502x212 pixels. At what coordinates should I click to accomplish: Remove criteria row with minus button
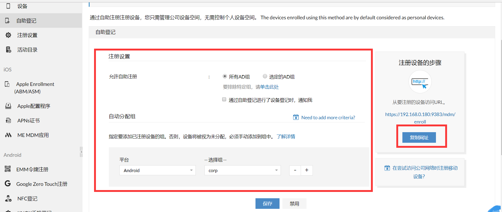295,170
